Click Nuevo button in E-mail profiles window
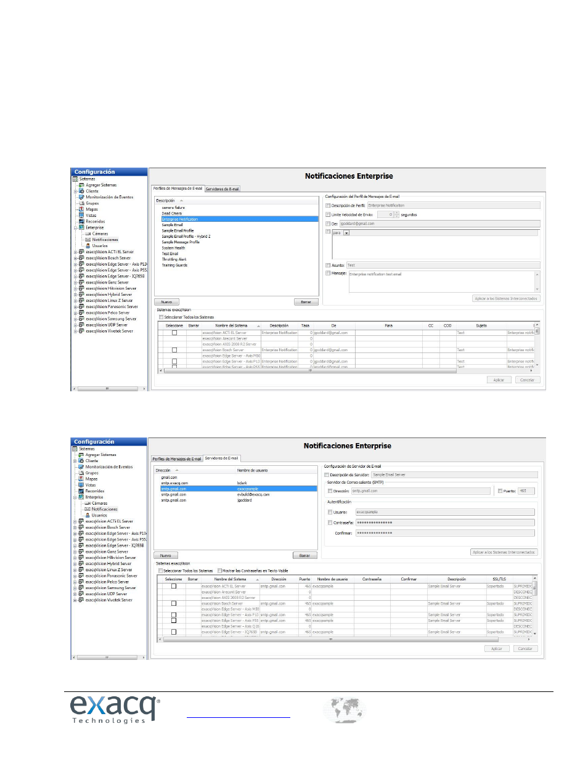 coord(166,302)
